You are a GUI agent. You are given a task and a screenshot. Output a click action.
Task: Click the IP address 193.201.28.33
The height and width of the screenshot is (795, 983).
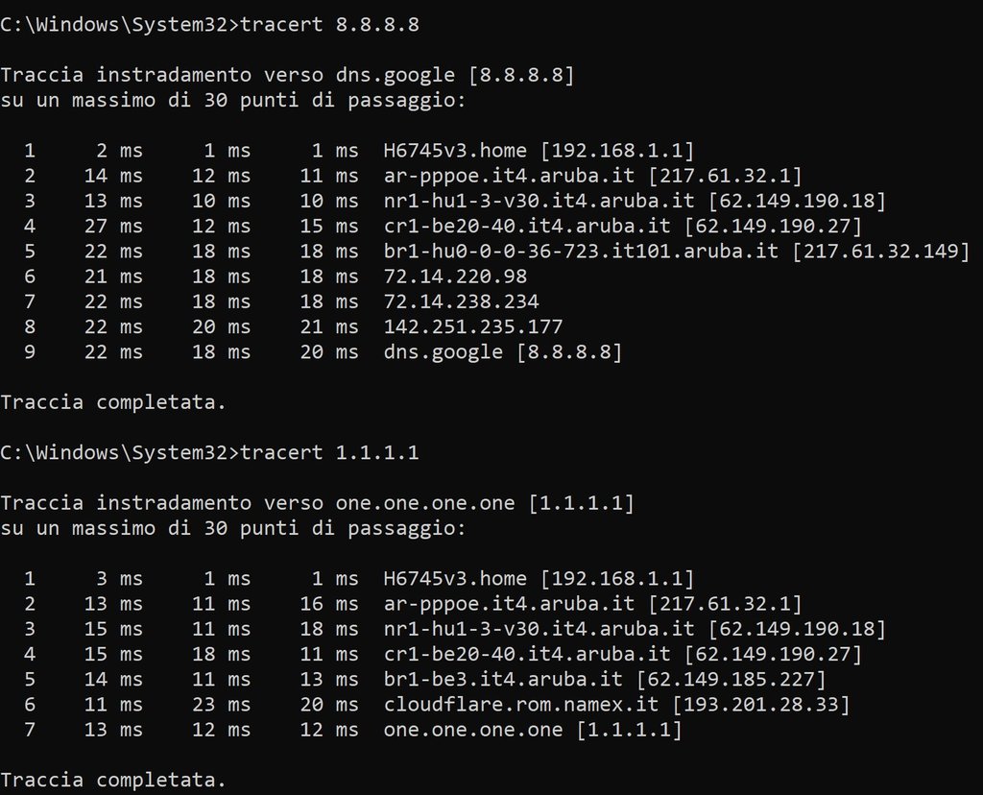pyautogui.click(x=760, y=706)
